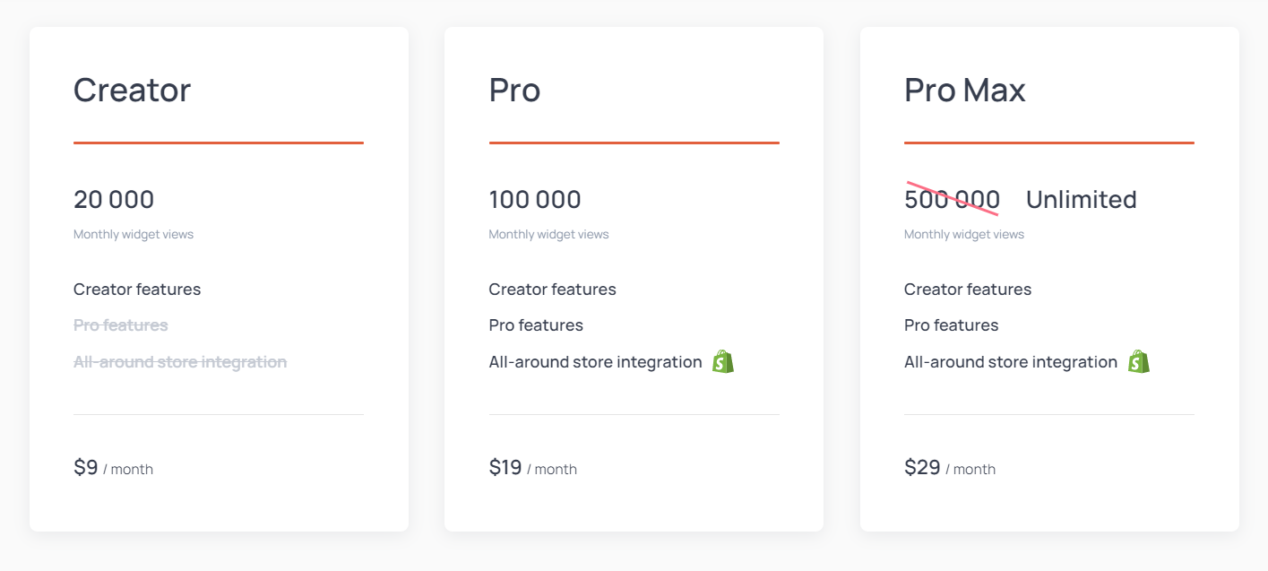Select the Pro plan heading
This screenshot has width=1268, height=571.
tap(514, 90)
